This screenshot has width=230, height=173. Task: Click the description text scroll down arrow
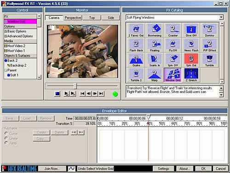pos(221,95)
